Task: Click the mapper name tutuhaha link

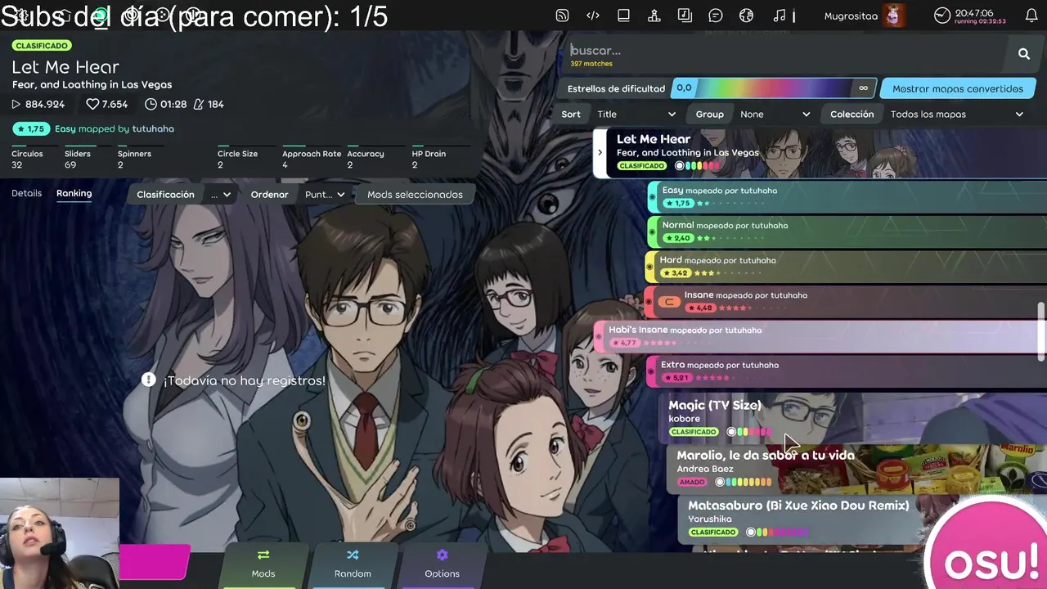Action: 153,128
